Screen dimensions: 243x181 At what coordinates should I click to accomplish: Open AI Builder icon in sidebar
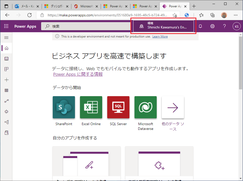[7, 122]
